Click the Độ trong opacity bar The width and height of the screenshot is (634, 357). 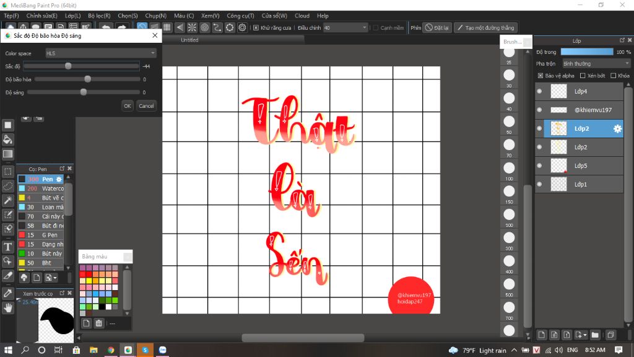(587, 52)
